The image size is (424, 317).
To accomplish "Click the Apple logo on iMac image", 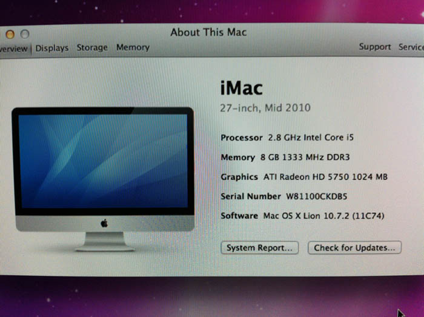I will (104, 224).
